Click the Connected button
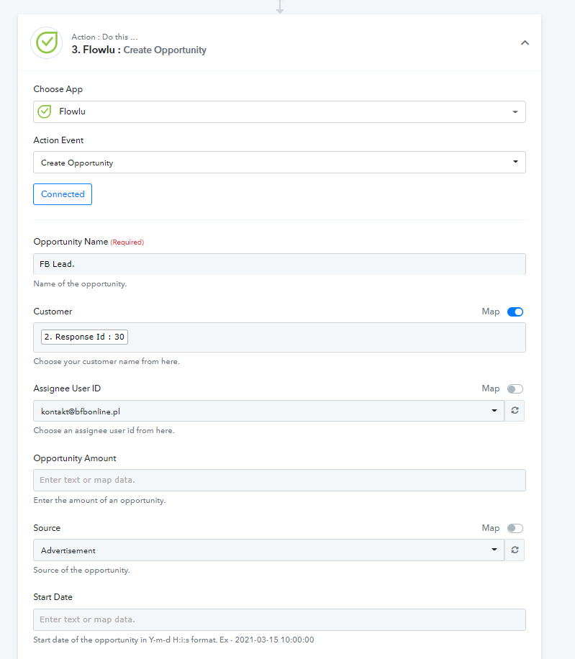The image size is (575, 659). (x=63, y=194)
